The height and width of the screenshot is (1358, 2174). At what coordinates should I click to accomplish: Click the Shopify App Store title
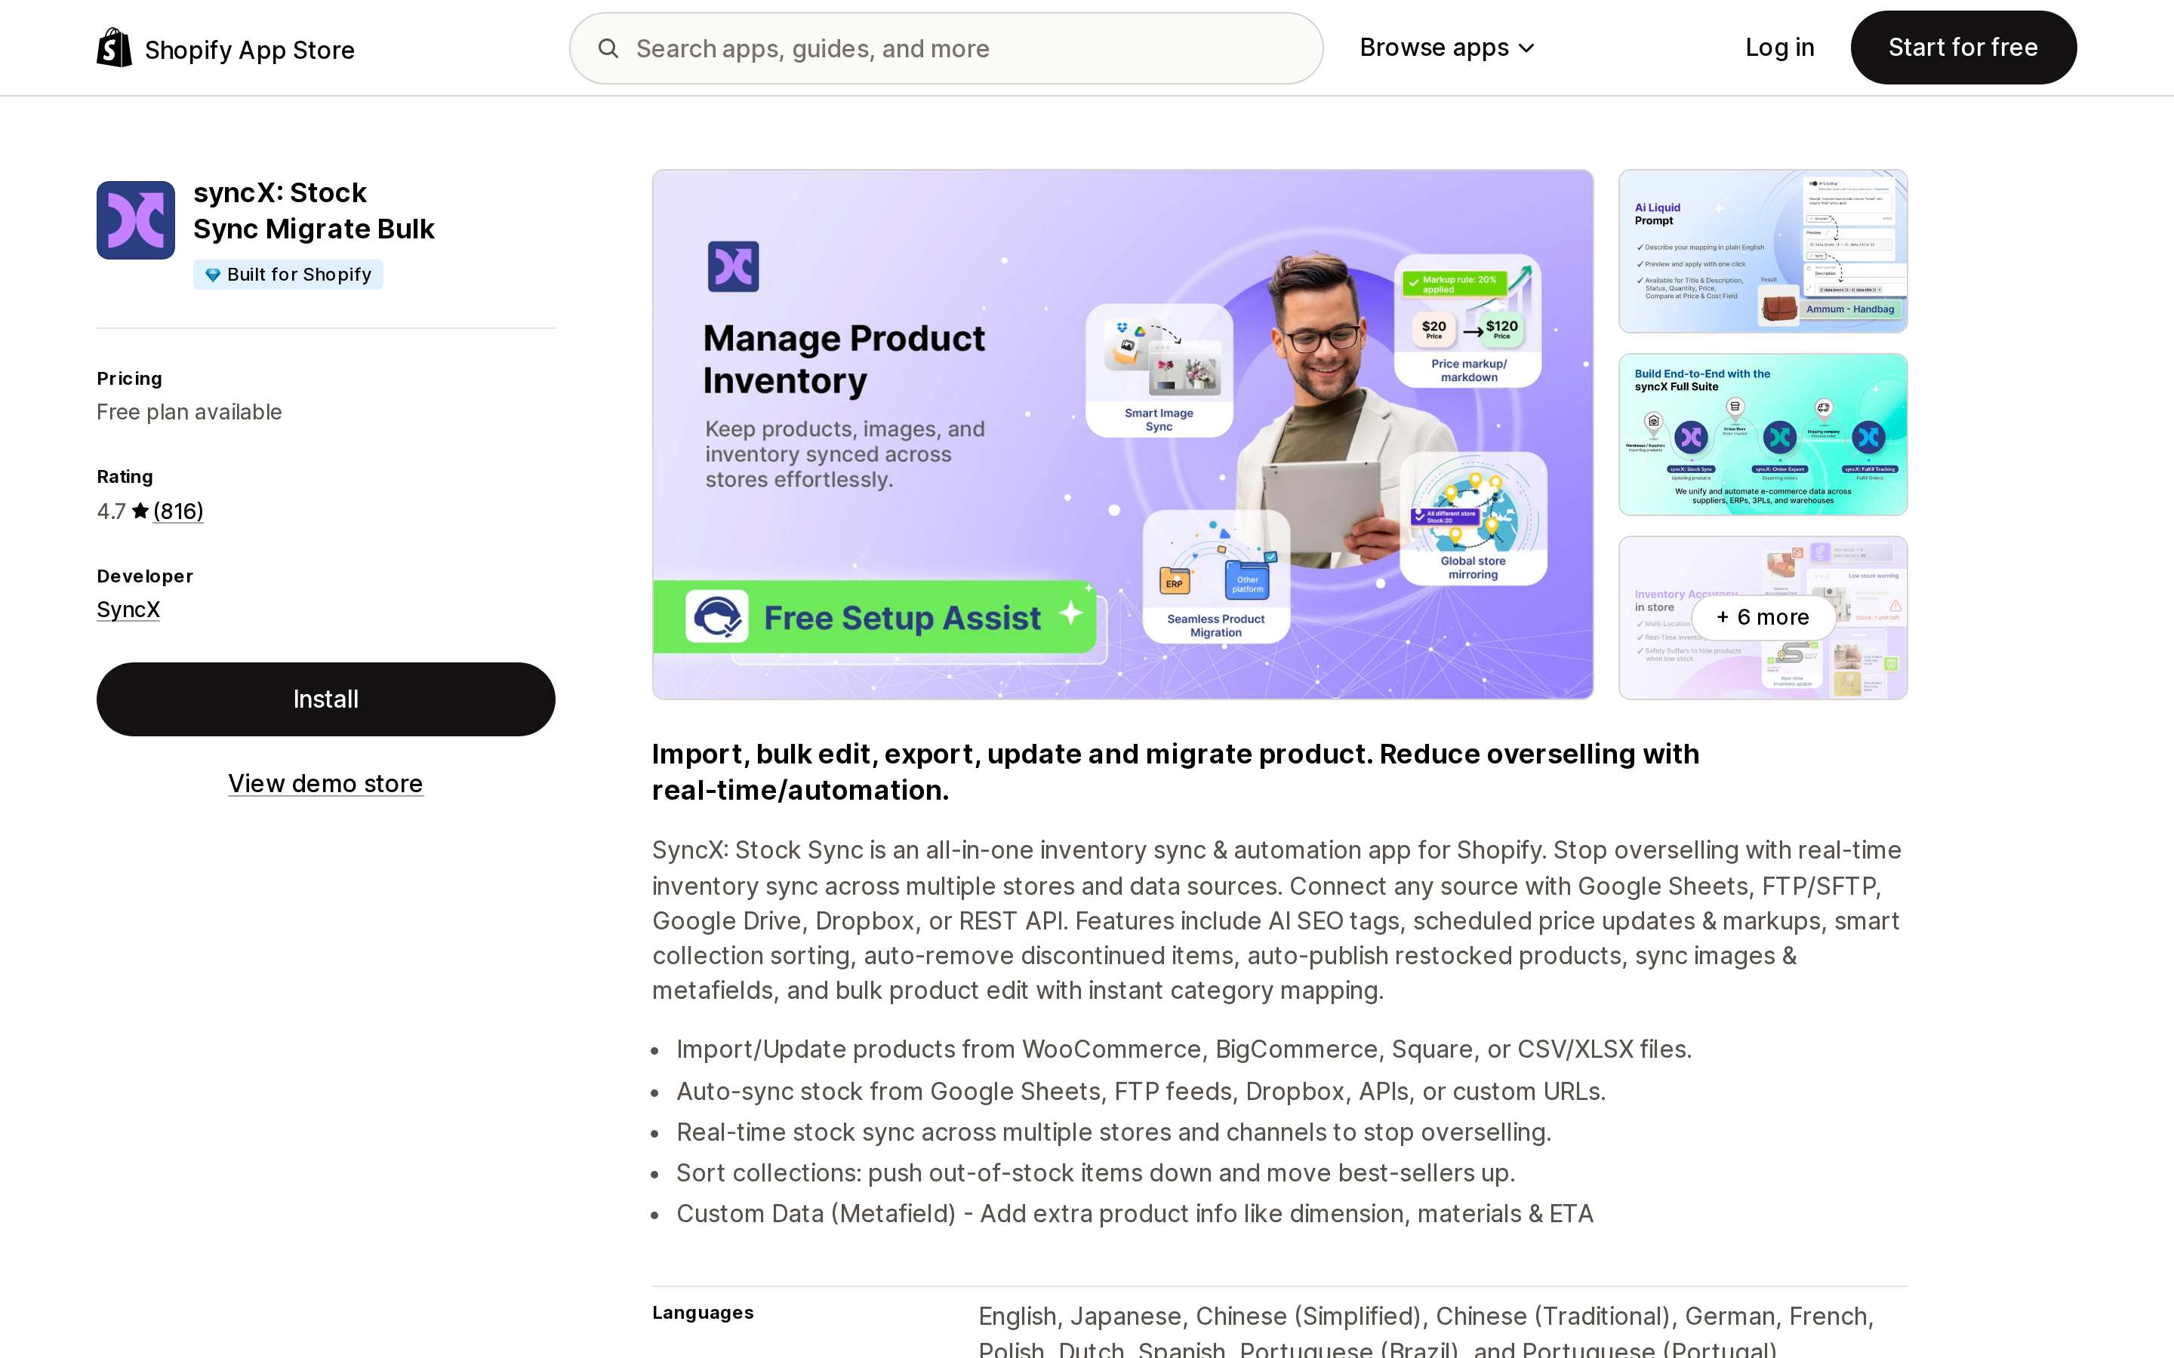[250, 49]
